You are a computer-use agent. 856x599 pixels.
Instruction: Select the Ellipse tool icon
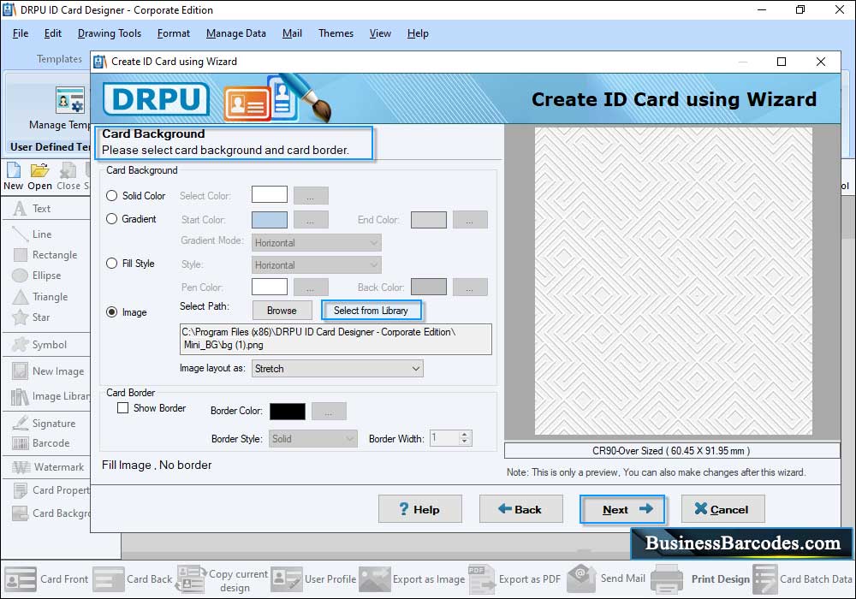[20, 276]
